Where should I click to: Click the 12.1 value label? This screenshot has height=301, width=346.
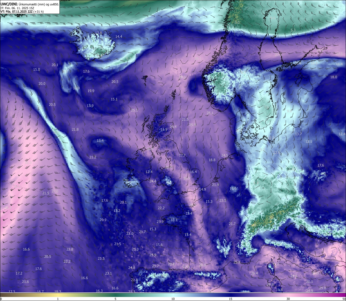click(309, 141)
